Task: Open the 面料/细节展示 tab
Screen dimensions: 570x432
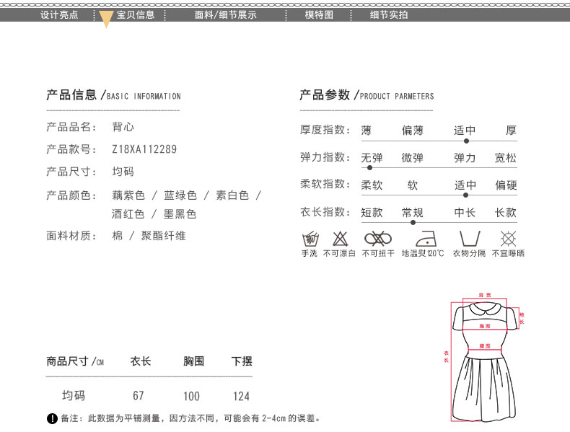Action: point(226,14)
